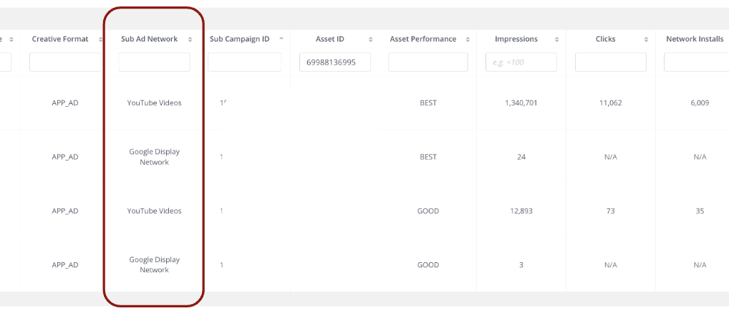Click the 12,893 impressions value
This screenshot has height=321, width=729.
pos(521,211)
